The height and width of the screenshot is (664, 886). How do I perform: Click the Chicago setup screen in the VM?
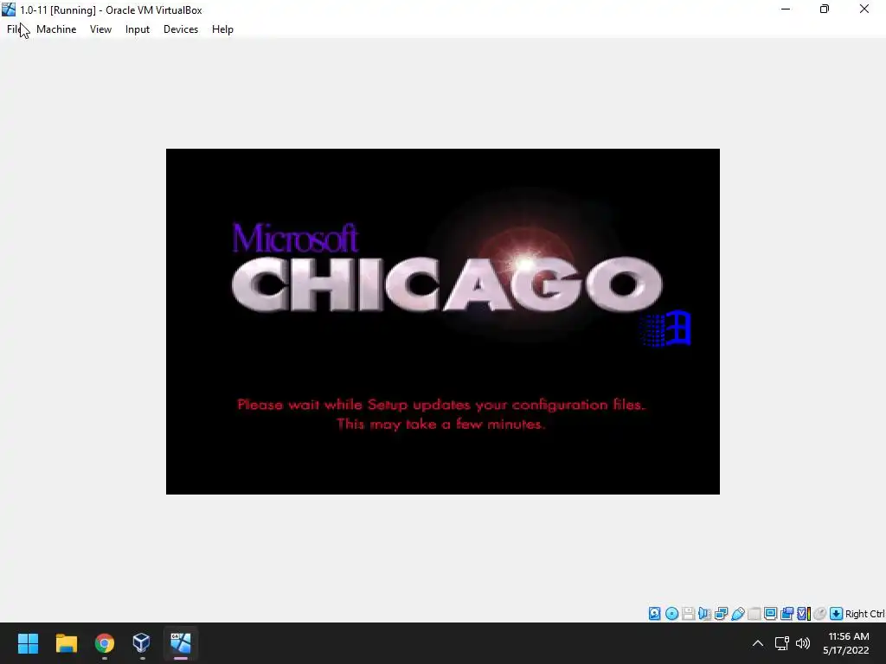[x=442, y=322]
